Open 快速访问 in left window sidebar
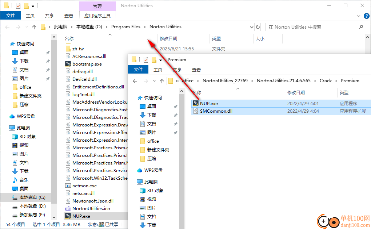This screenshot has height=229, width=371. pyautogui.click(x=25, y=43)
